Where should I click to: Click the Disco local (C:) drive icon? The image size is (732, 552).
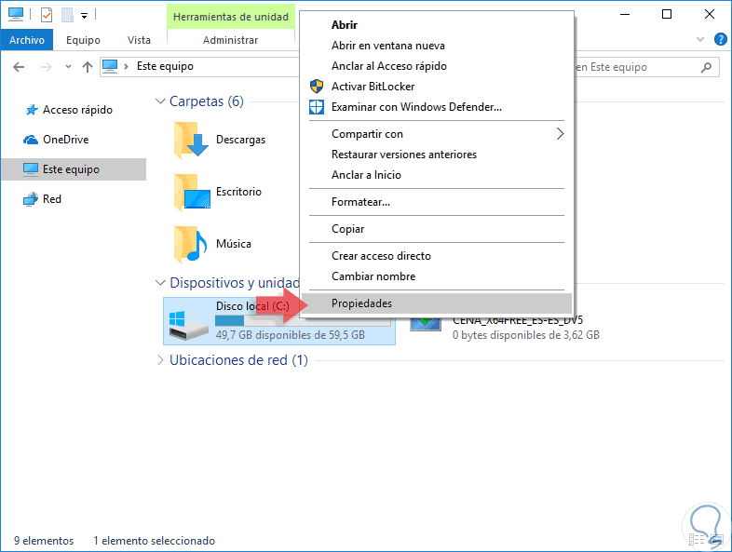tap(188, 325)
